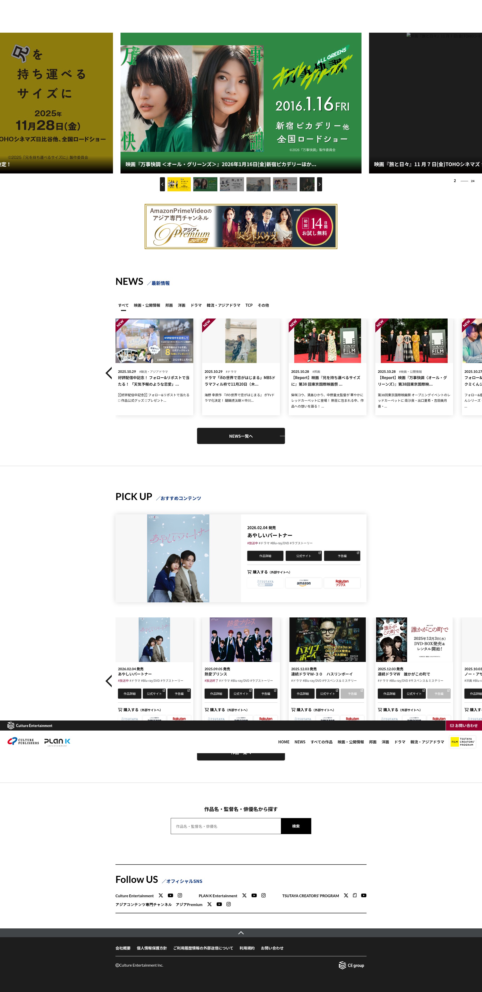
Task: Select the TCP news filter tab
Action: [249, 305]
